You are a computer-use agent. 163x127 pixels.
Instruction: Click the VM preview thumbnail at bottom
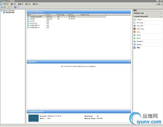tap(34, 118)
